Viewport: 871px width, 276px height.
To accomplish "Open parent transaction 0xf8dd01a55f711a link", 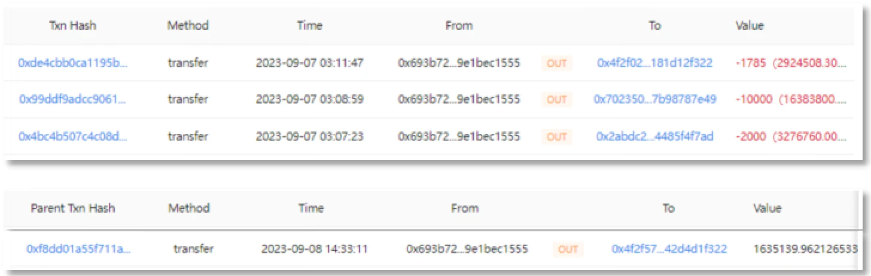I will (78, 249).
